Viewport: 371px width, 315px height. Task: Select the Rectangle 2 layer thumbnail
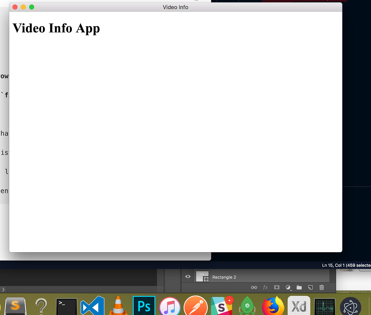202,276
